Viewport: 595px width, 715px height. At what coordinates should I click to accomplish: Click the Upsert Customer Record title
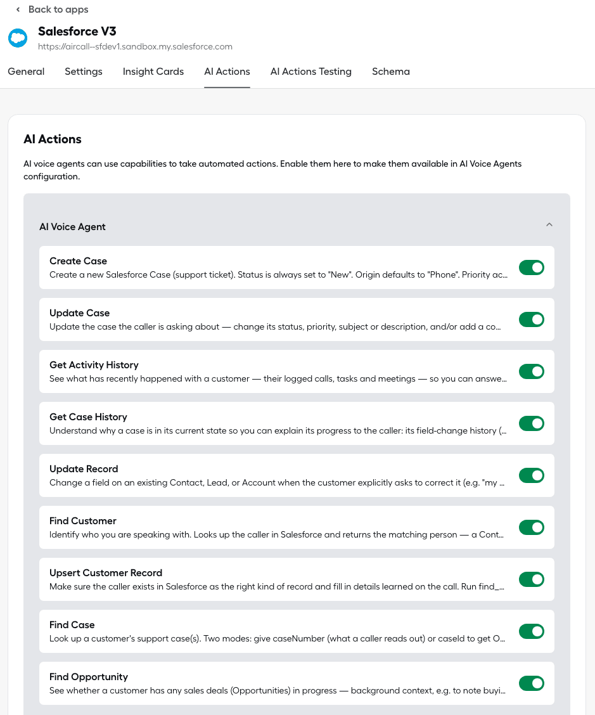[106, 573]
